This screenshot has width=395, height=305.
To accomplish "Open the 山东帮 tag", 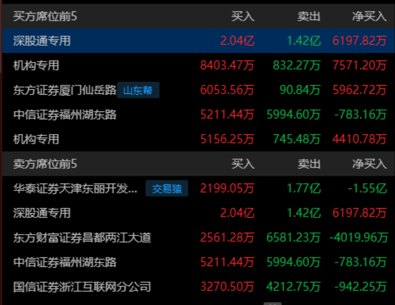I will click(x=138, y=90).
